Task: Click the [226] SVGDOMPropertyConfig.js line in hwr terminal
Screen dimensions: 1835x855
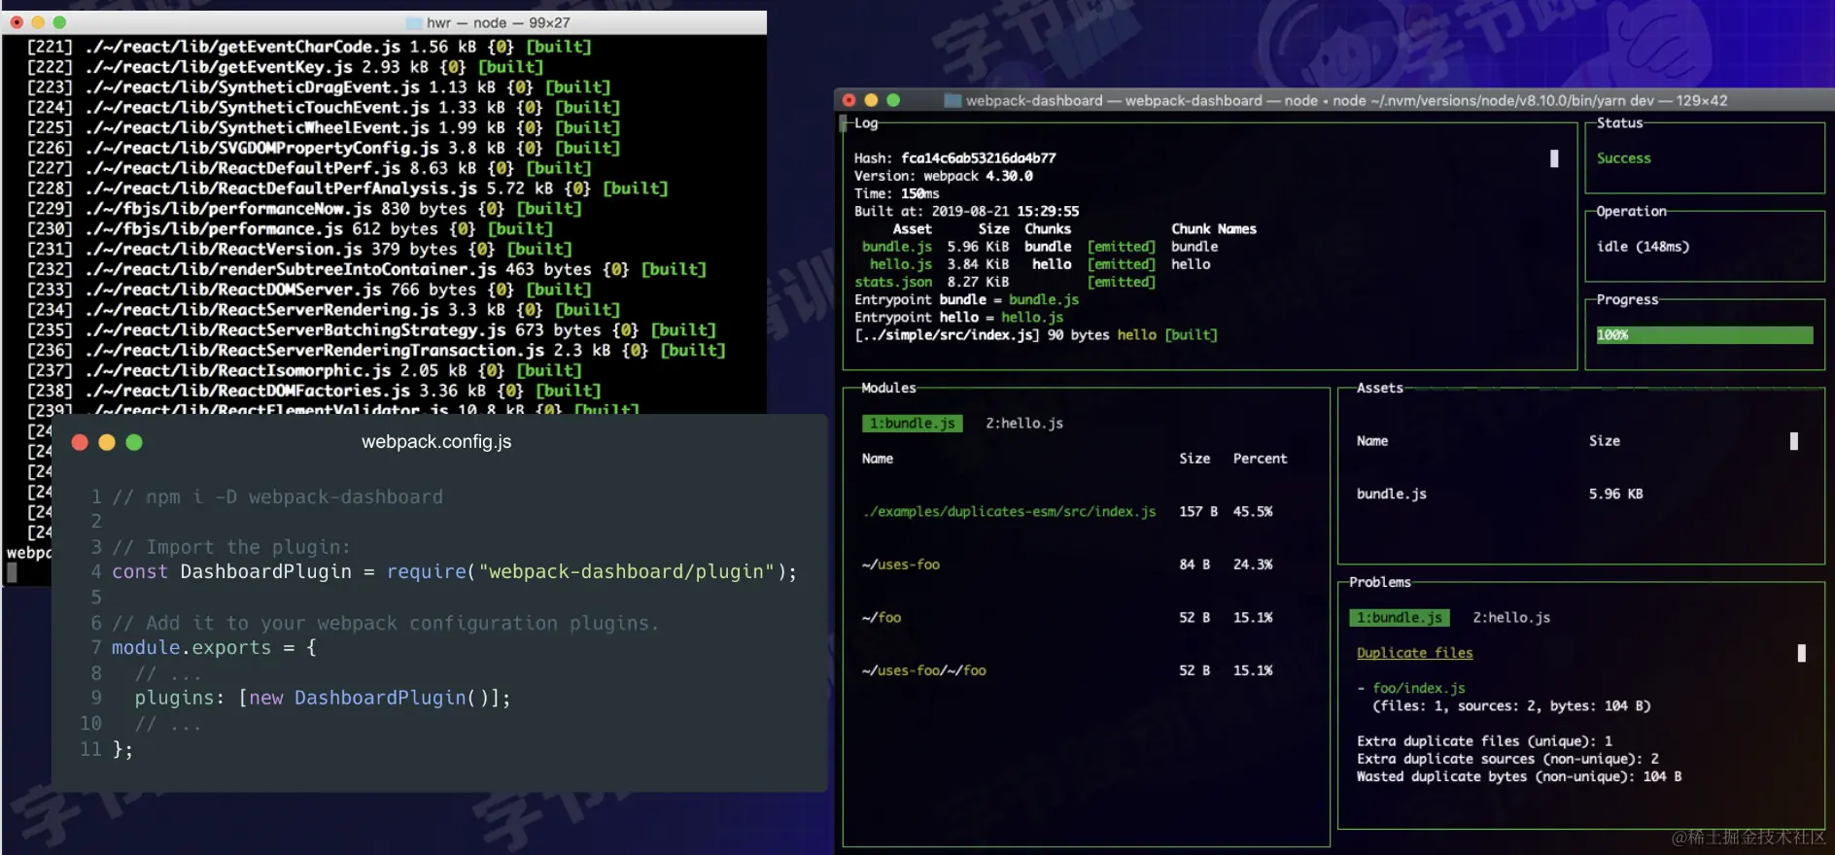Action: click(x=324, y=148)
